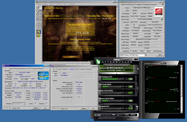Toggle the CUDA checkbox in GPU-Z
The image size is (187, 122).
point(138,51)
